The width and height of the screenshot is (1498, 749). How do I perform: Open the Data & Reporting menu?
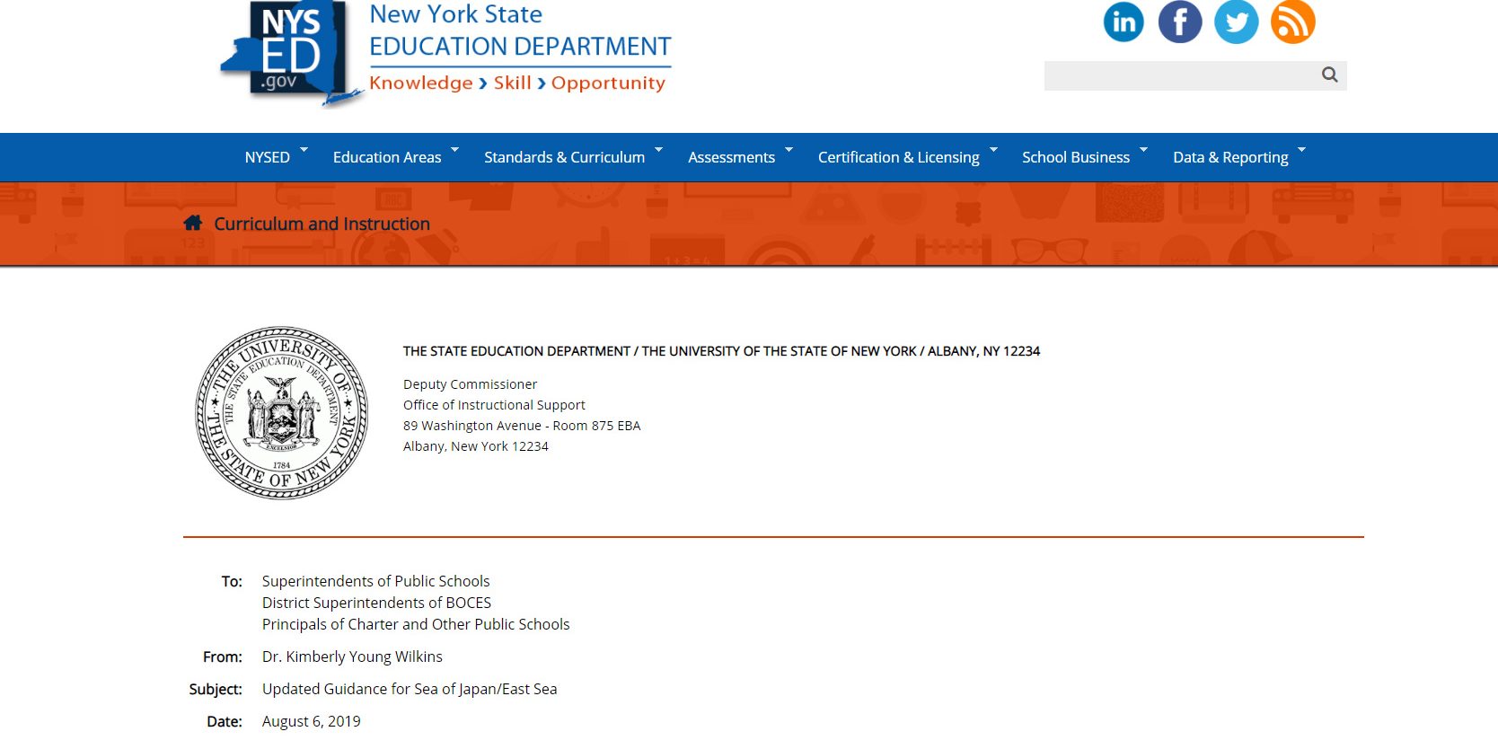coord(1229,157)
